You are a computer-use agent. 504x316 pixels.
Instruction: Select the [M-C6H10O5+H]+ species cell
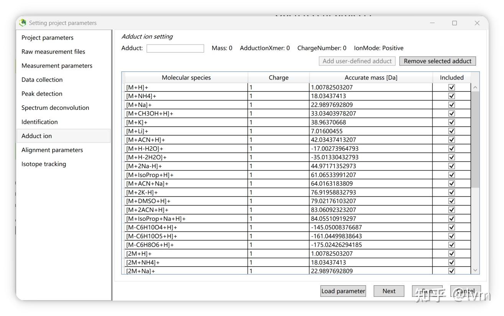tap(186, 236)
